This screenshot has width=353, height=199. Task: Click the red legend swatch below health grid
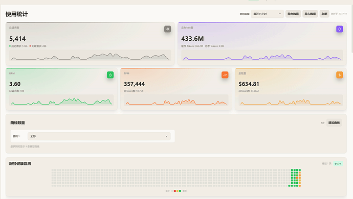click(174, 191)
